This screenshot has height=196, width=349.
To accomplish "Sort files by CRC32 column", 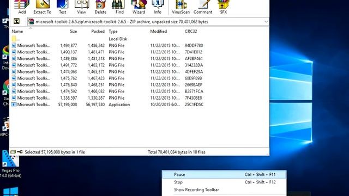I will pyautogui.click(x=191, y=32).
